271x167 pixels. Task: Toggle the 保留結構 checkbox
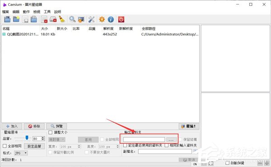[x=180, y=139]
